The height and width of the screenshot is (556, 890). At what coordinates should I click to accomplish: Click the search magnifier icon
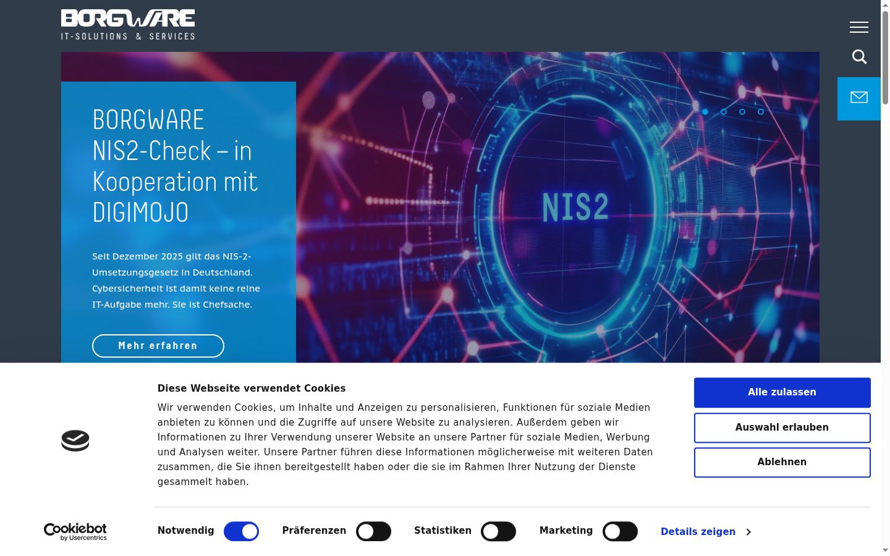(859, 57)
